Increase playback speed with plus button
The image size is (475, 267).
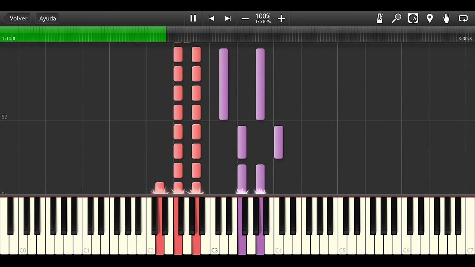(281, 19)
